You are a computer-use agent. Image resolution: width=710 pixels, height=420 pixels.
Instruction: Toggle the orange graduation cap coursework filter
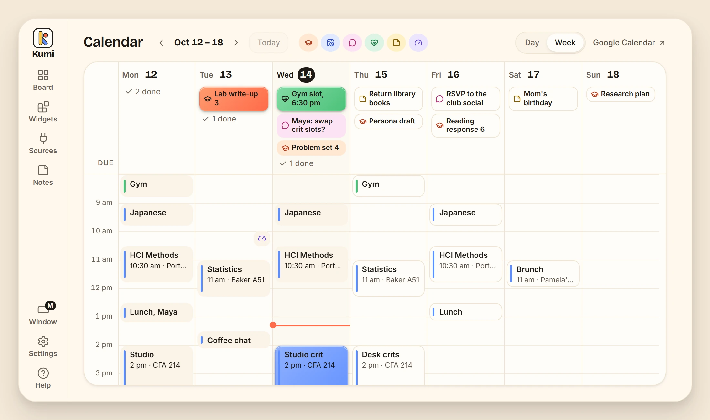308,43
